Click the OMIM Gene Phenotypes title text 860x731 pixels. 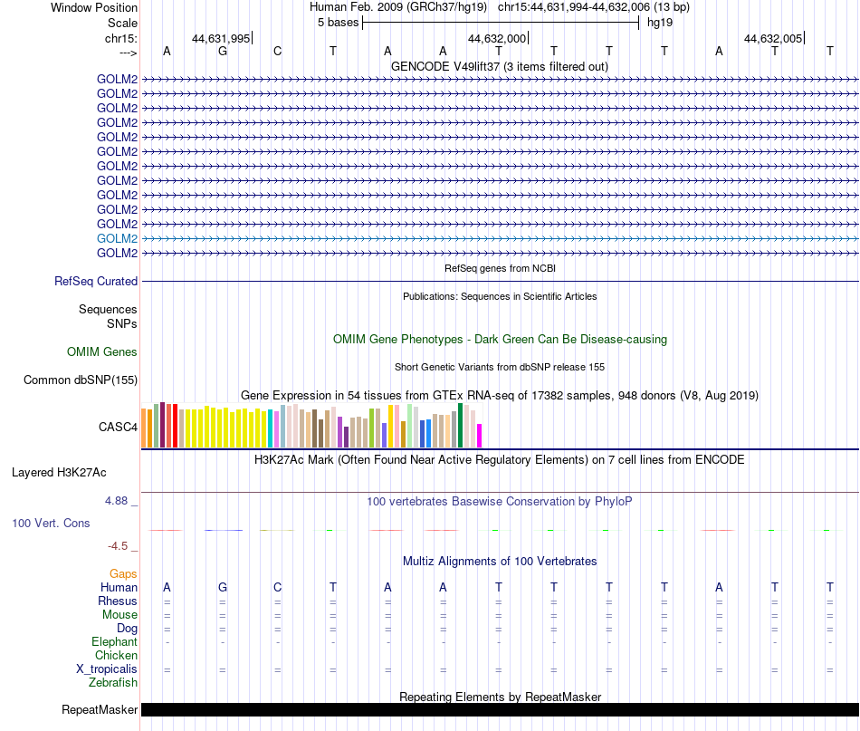[x=500, y=339]
